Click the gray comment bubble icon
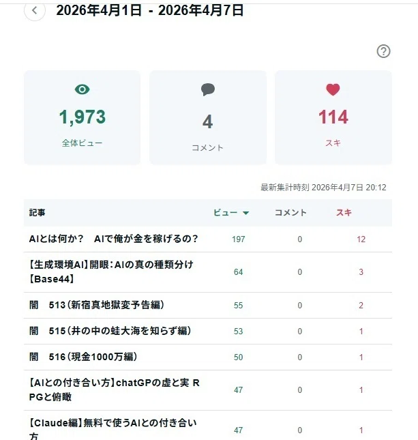418x440 pixels. point(208,90)
